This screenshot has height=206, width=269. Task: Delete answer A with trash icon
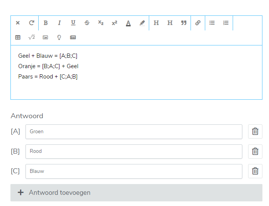tap(255, 131)
